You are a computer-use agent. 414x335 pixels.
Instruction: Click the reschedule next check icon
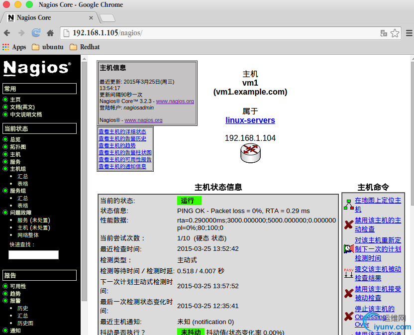click(x=348, y=249)
